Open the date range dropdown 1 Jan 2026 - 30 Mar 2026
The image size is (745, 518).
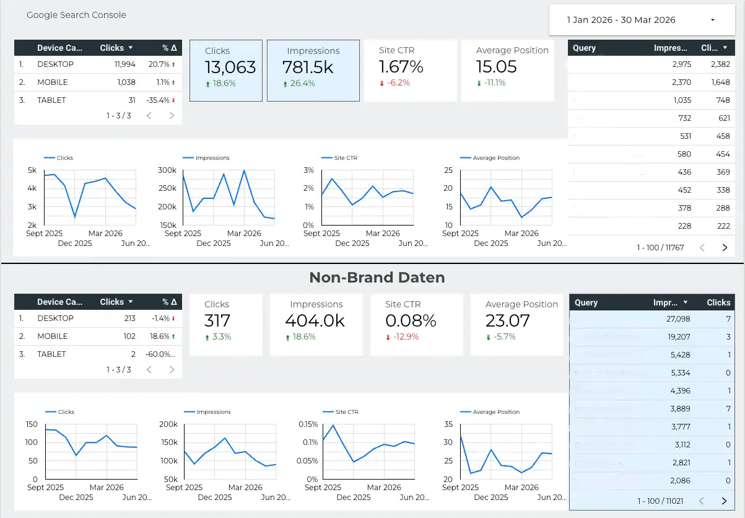[x=641, y=20]
